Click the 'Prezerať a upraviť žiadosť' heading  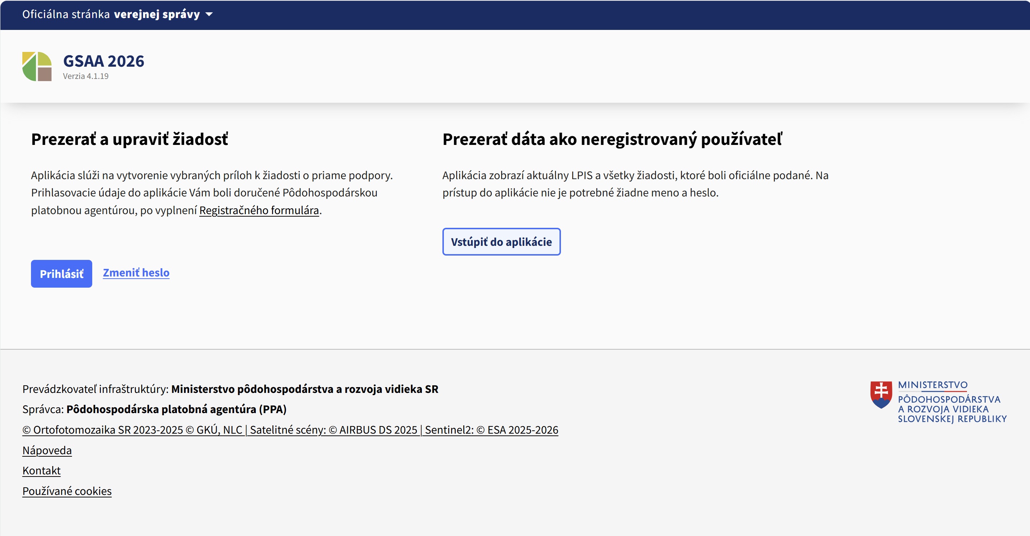point(130,139)
